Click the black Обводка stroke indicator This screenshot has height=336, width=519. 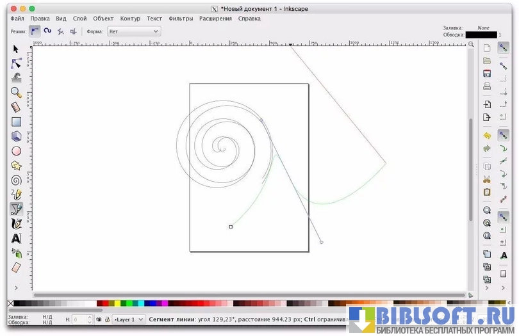pos(486,34)
